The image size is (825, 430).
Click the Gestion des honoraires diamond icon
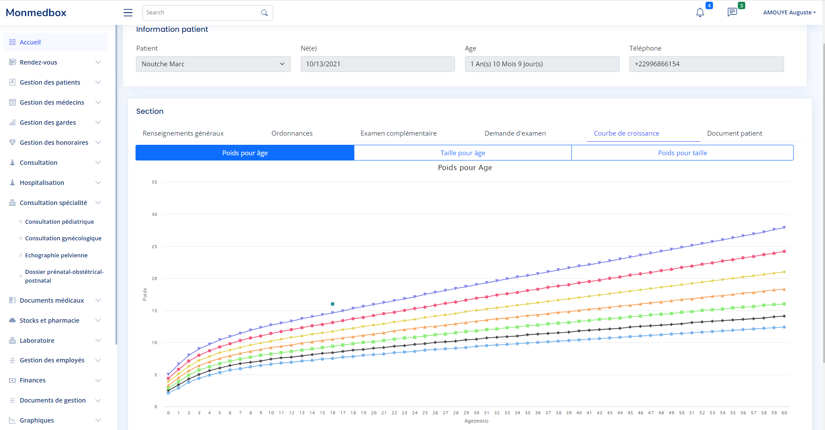(12, 143)
